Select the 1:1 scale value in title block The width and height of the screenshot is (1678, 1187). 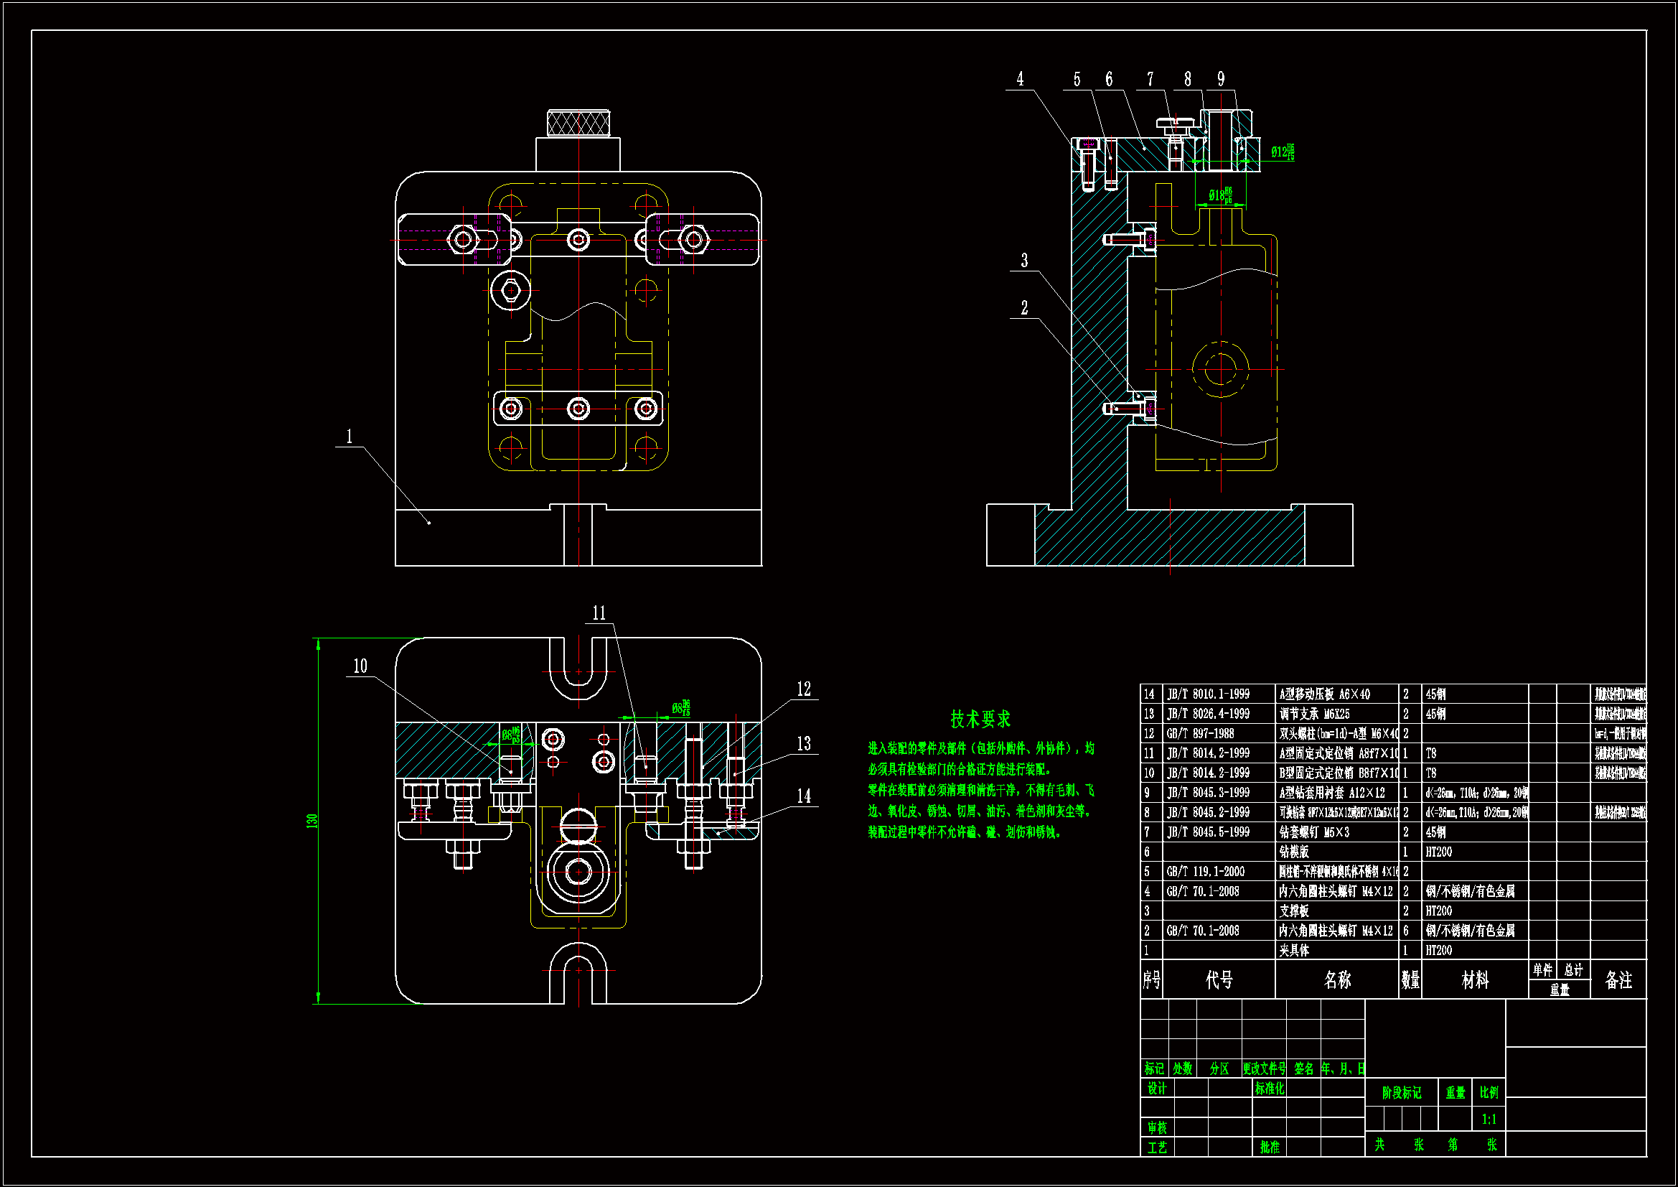(x=1489, y=1119)
